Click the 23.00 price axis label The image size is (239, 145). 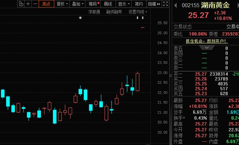[x=163, y=72]
